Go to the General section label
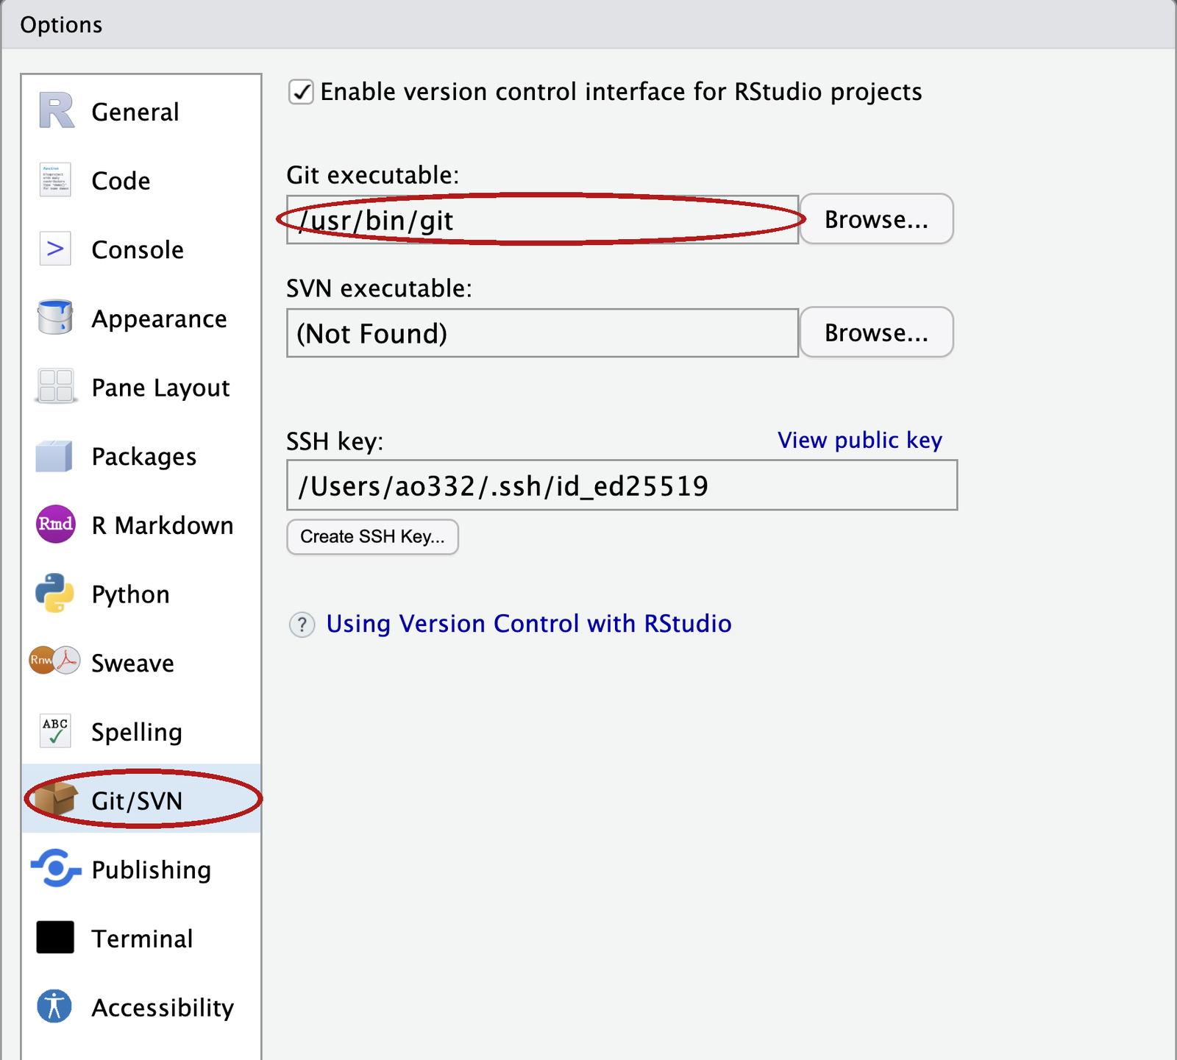The image size is (1177, 1060). tap(135, 112)
